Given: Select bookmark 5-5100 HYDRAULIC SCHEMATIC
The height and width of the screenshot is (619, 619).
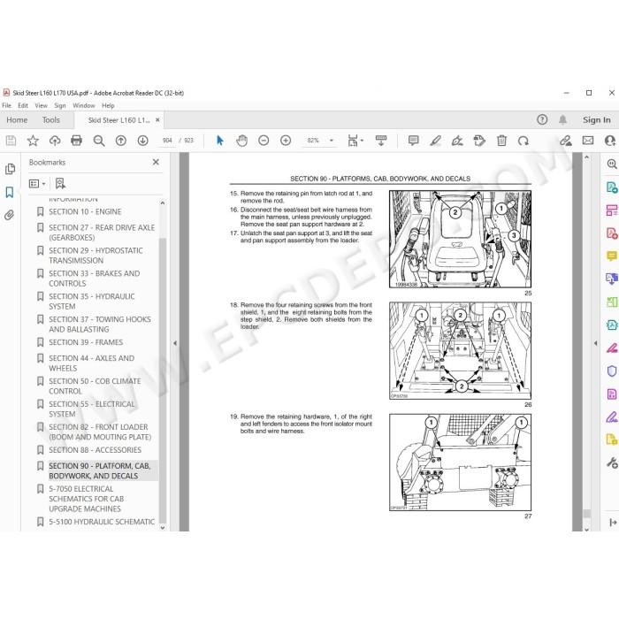Looking at the screenshot, I should click(x=102, y=522).
